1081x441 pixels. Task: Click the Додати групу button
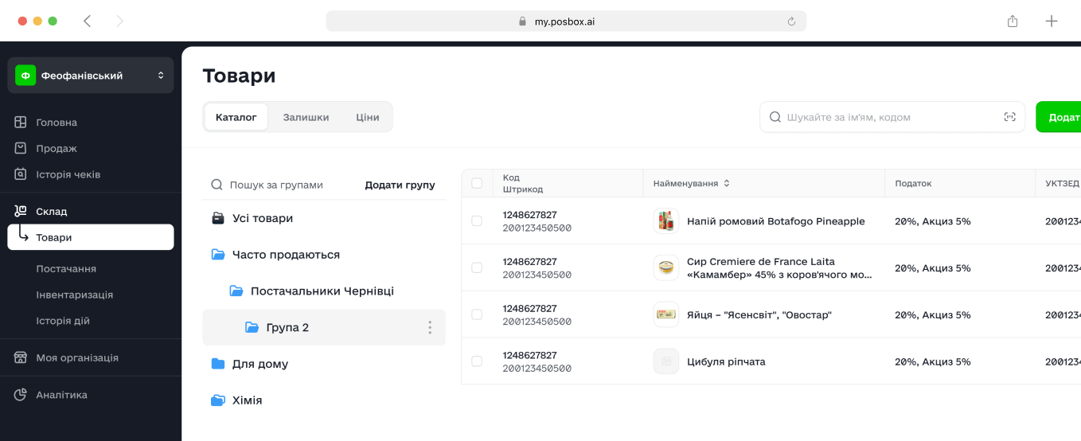pyautogui.click(x=400, y=185)
